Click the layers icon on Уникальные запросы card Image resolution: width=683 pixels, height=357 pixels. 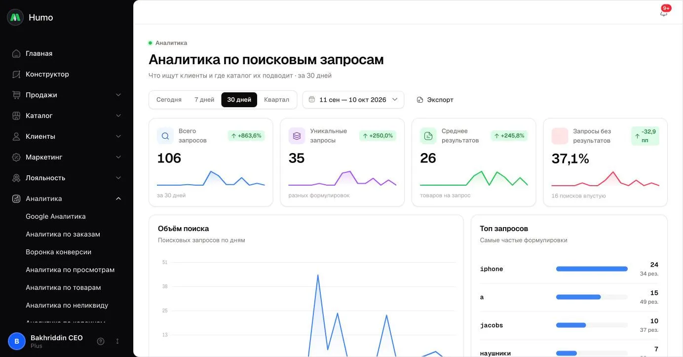coord(297,136)
